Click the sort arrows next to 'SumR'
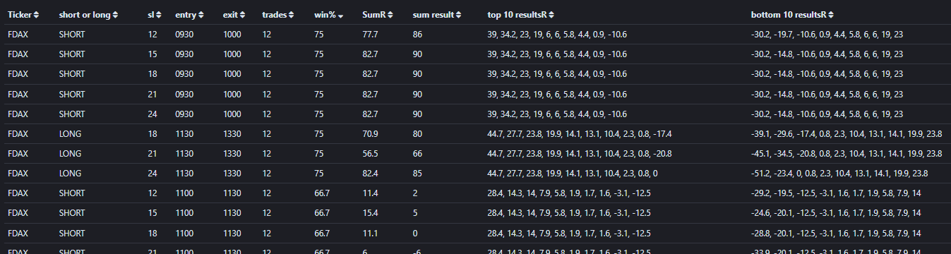Viewport: 951px width, 254px height. pos(391,15)
